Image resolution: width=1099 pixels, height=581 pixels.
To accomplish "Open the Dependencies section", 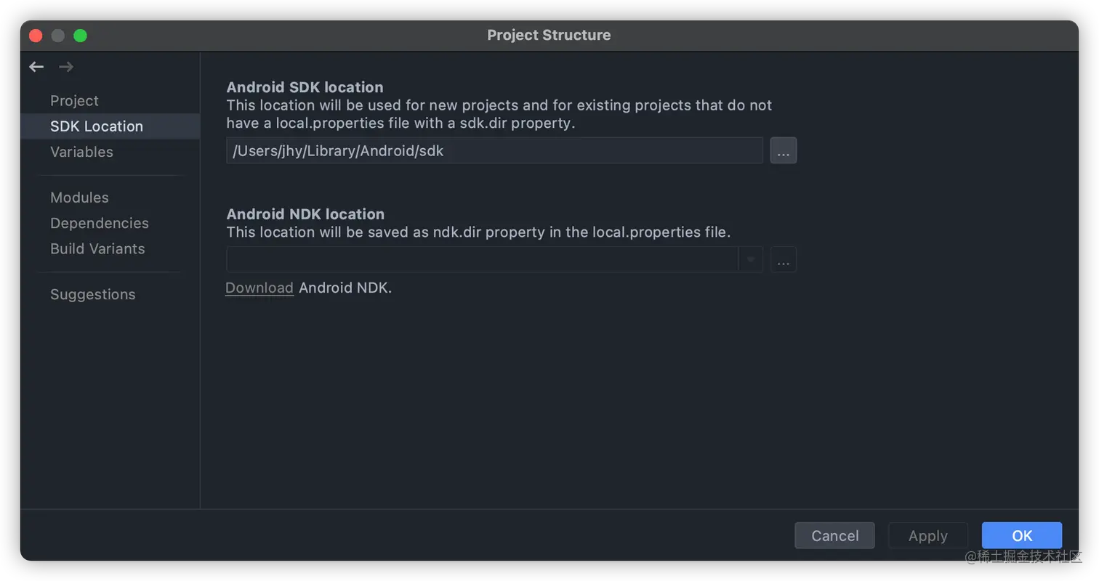I will click(100, 223).
